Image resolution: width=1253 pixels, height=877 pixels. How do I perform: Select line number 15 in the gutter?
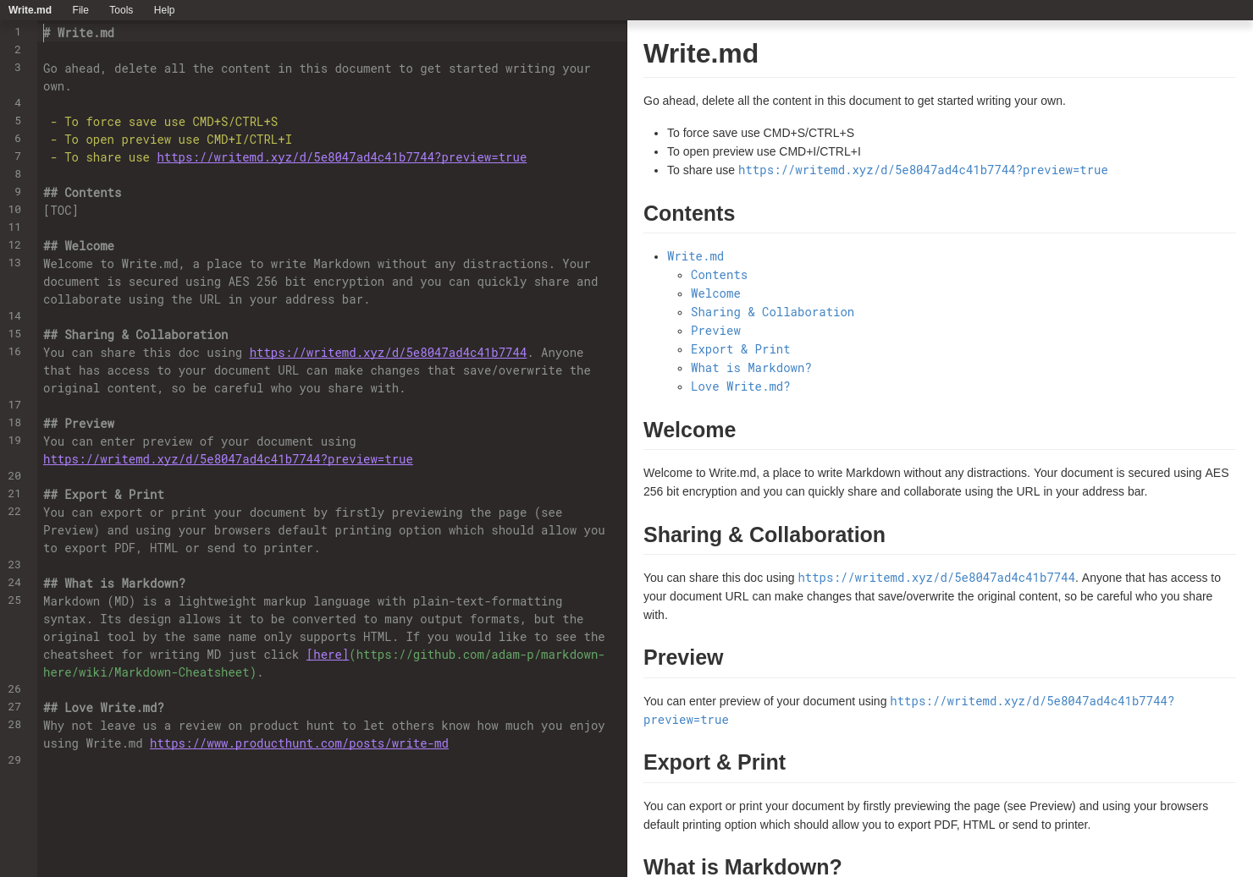(14, 334)
